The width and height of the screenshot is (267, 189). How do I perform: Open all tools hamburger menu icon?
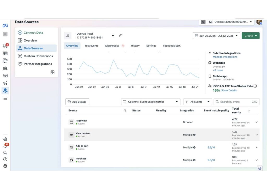5,98
